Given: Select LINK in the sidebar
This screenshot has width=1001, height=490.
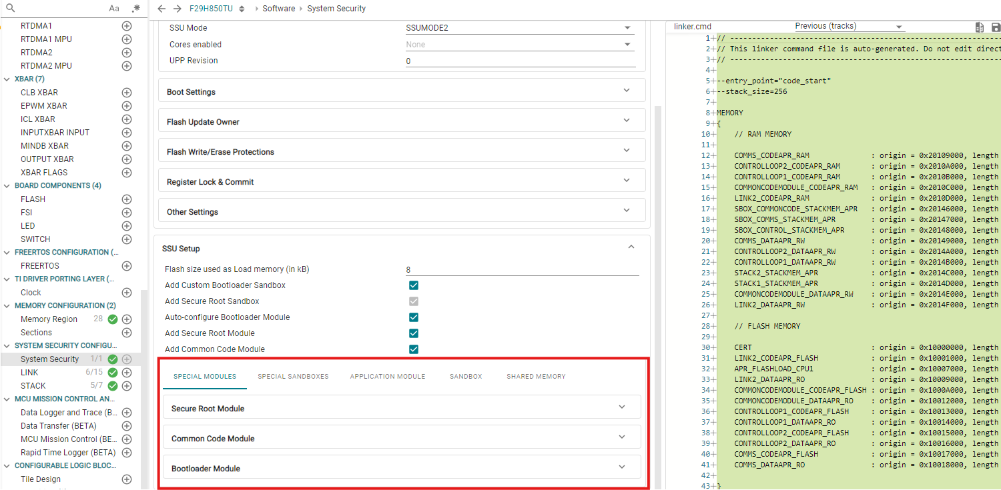Looking at the screenshot, I should click(x=29, y=373).
